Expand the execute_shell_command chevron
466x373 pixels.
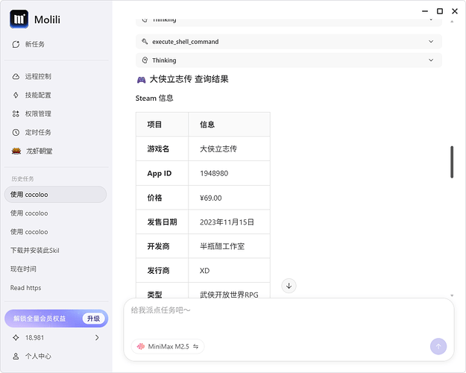click(x=431, y=42)
